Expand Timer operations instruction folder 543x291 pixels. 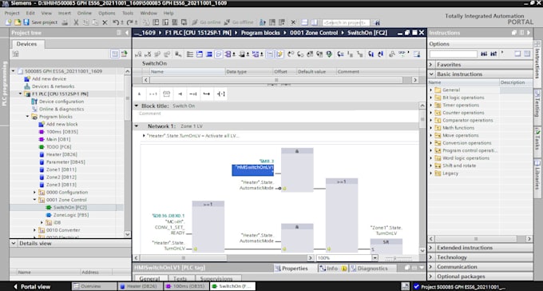(431, 105)
